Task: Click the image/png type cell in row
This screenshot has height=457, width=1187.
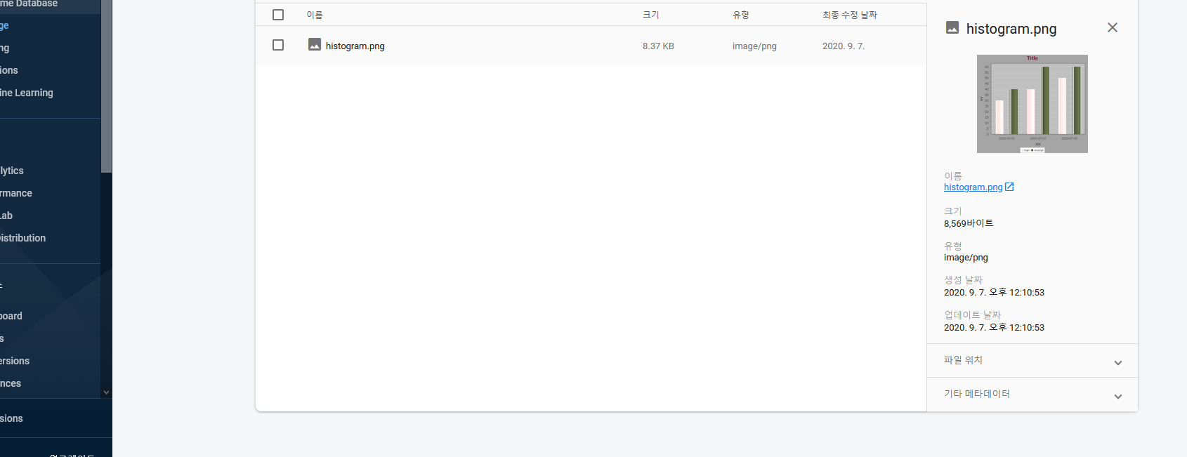Action: tap(754, 46)
